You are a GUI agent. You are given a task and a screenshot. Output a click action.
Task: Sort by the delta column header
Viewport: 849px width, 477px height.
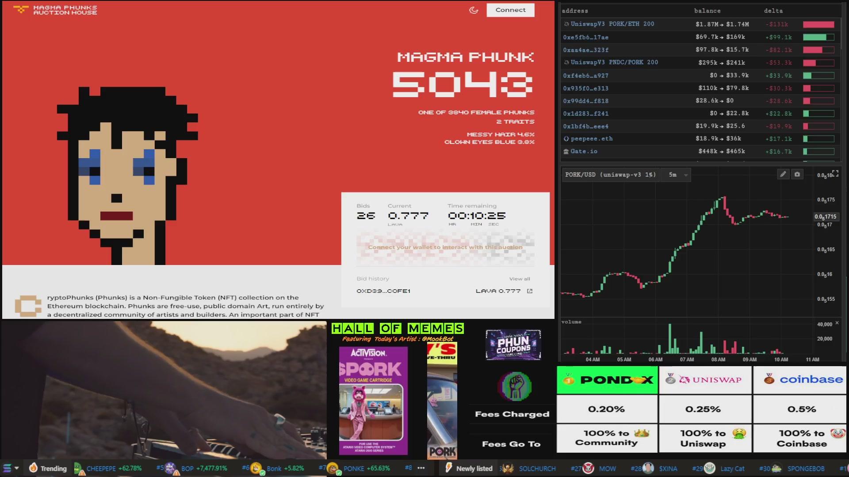click(x=773, y=11)
